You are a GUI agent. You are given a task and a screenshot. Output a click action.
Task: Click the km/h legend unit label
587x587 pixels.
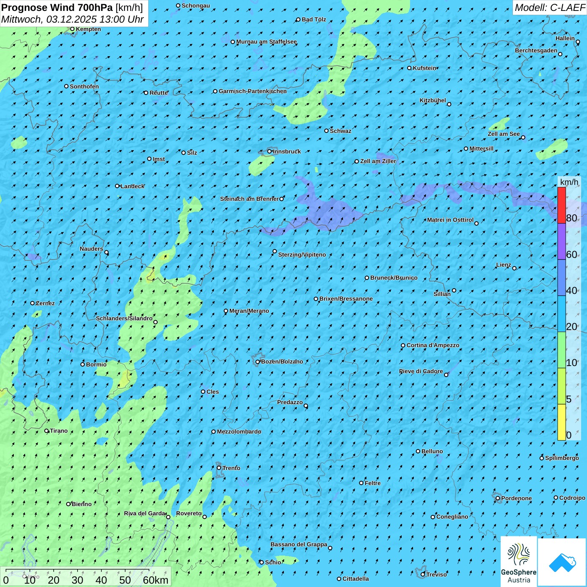coord(569,182)
